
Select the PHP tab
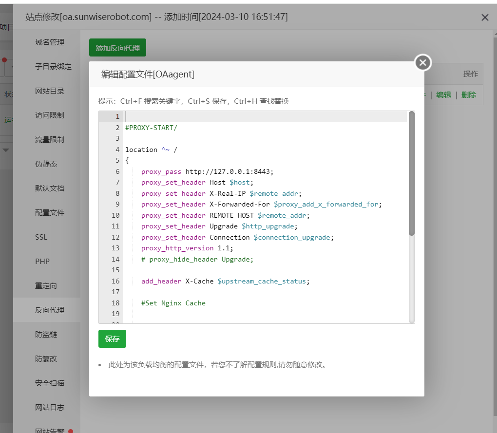(x=42, y=262)
